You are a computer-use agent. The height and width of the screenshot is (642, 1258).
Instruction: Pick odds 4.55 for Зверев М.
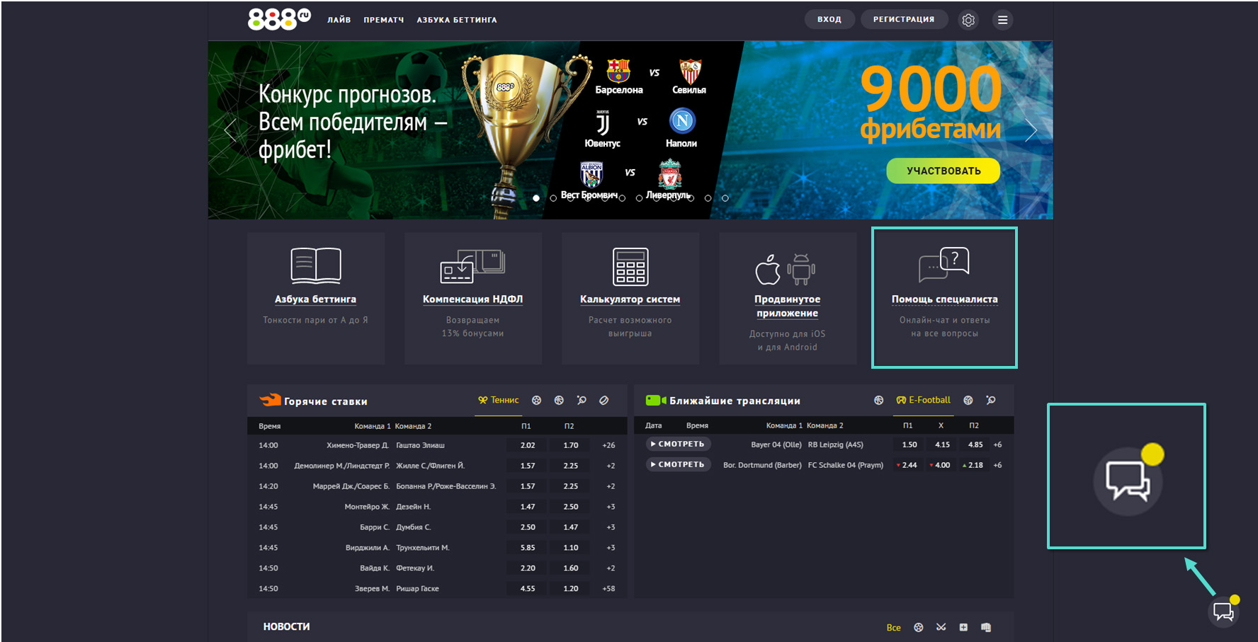[528, 589]
